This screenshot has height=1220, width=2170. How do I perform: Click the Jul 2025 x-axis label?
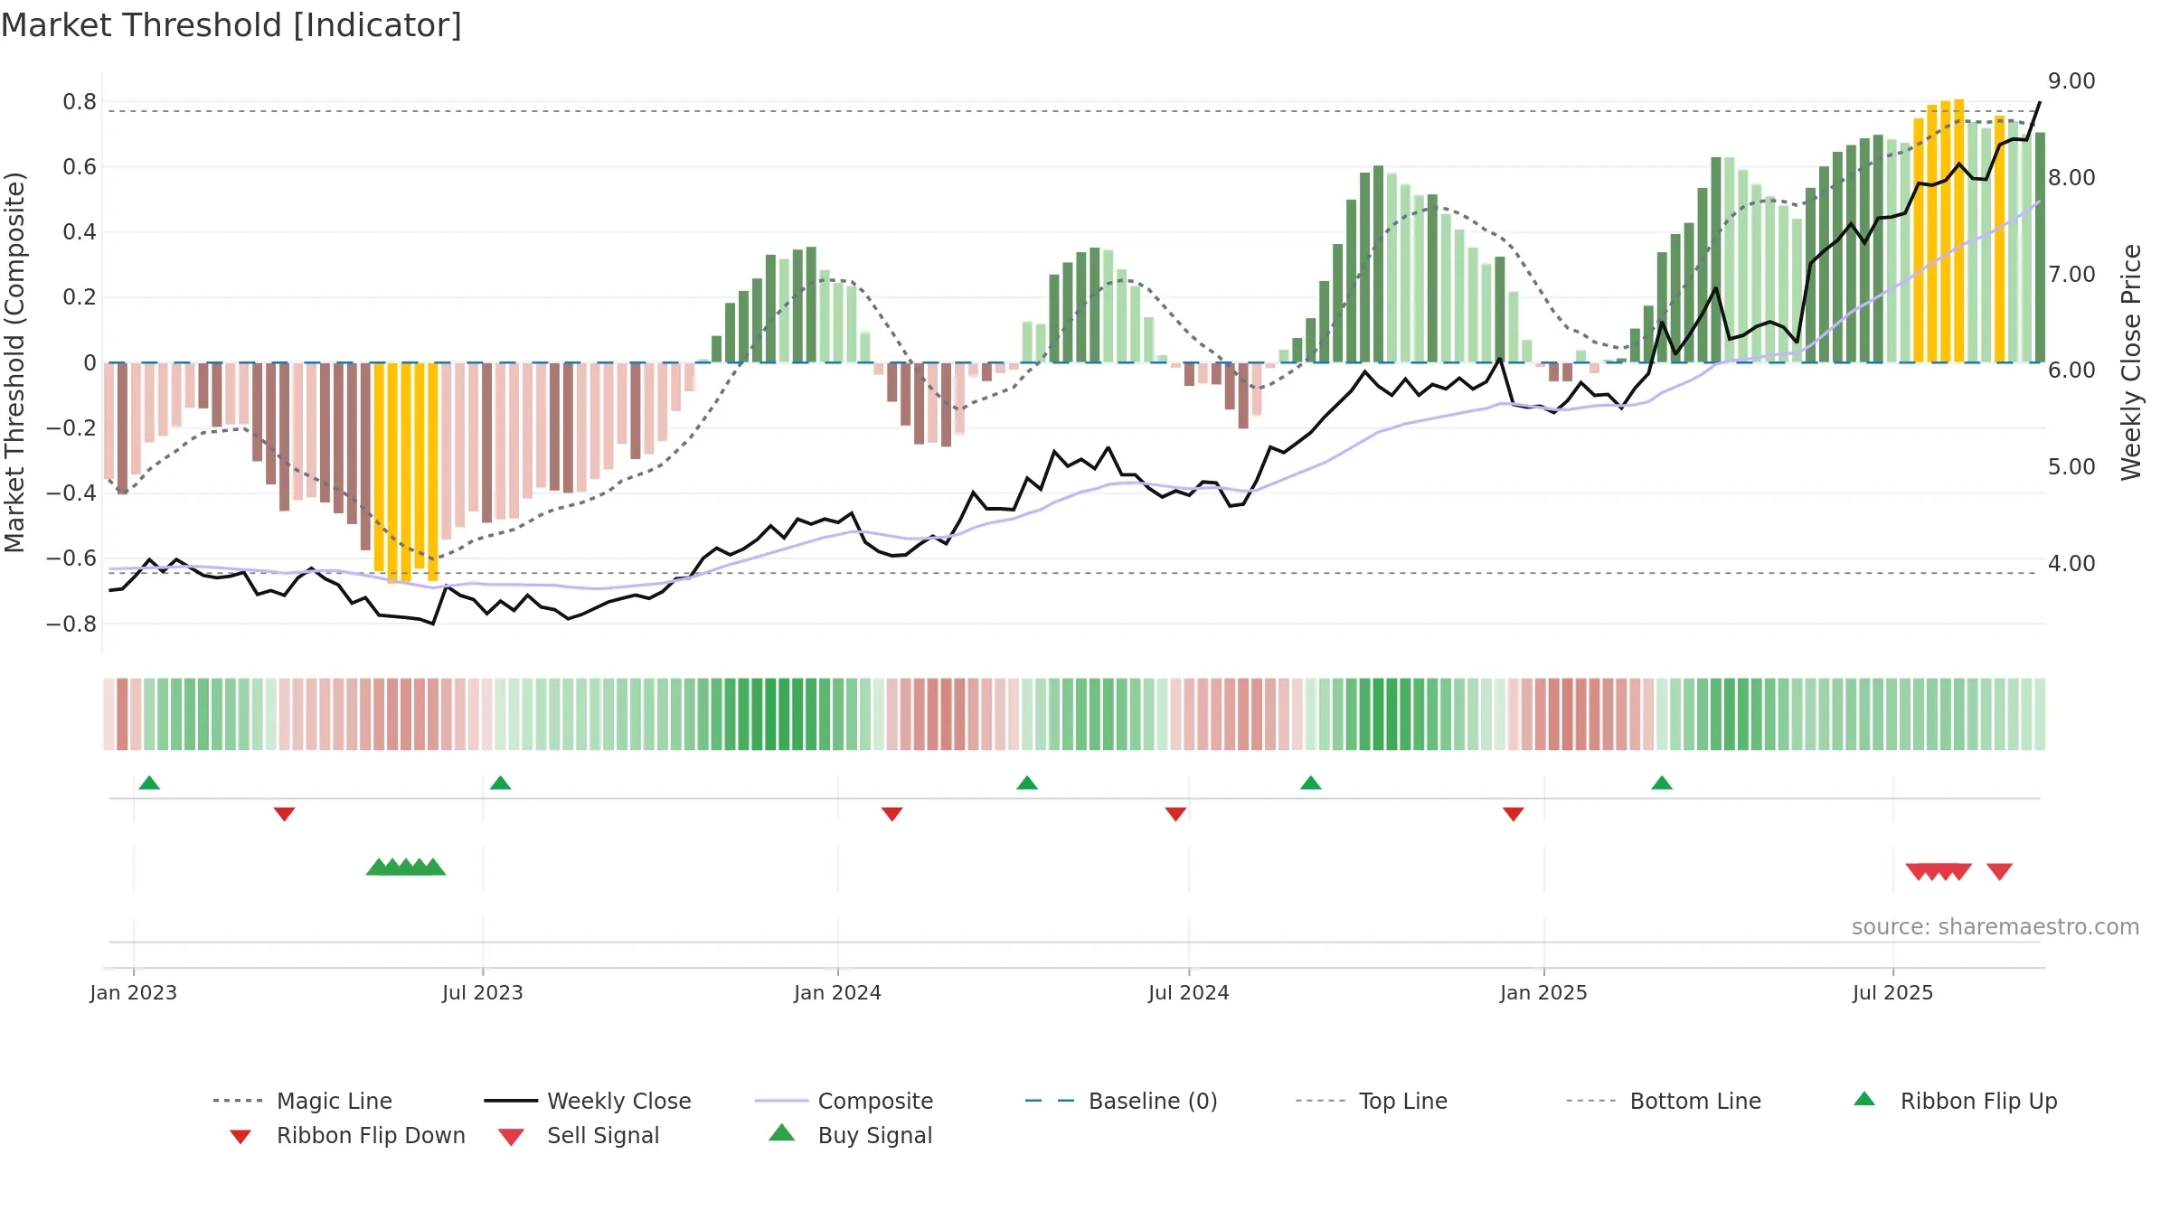(x=1892, y=992)
